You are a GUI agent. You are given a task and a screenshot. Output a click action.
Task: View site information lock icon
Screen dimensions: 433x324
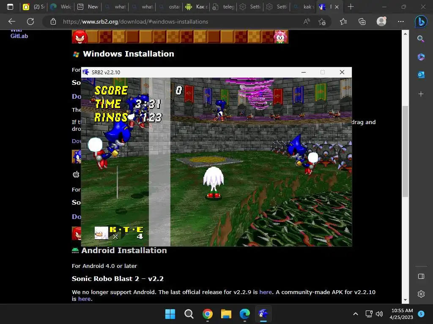coord(53,22)
